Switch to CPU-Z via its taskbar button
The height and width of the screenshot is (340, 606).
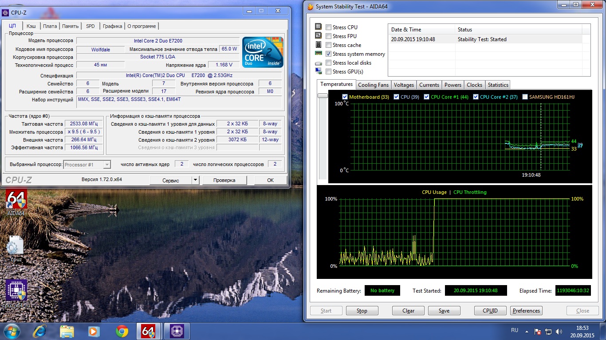tap(177, 331)
